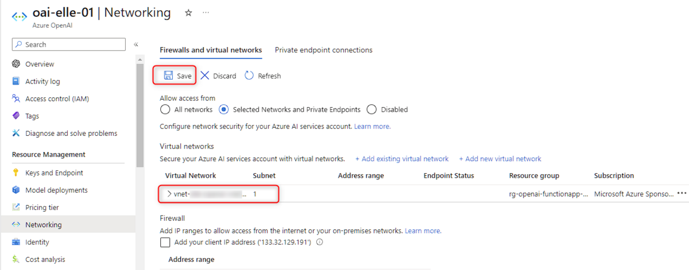689x270 pixels.
Task: Click the client IP info icon
Action: click(320, 242)
